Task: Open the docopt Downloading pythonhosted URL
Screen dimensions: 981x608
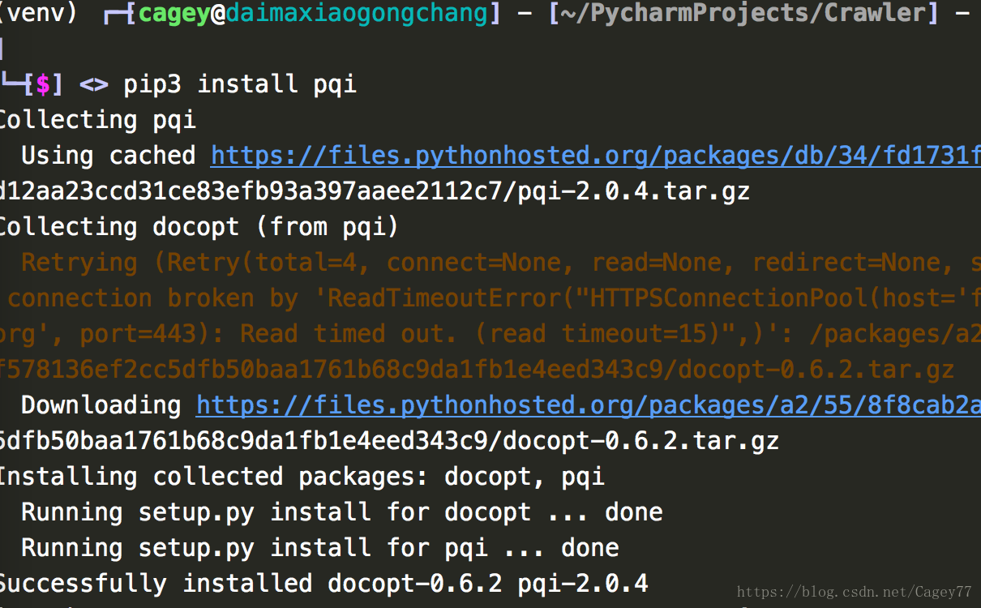Action: point(589,405)
